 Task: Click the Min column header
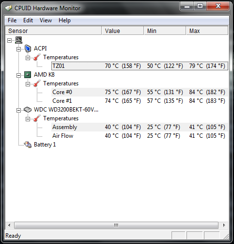[x=165, y=31]
